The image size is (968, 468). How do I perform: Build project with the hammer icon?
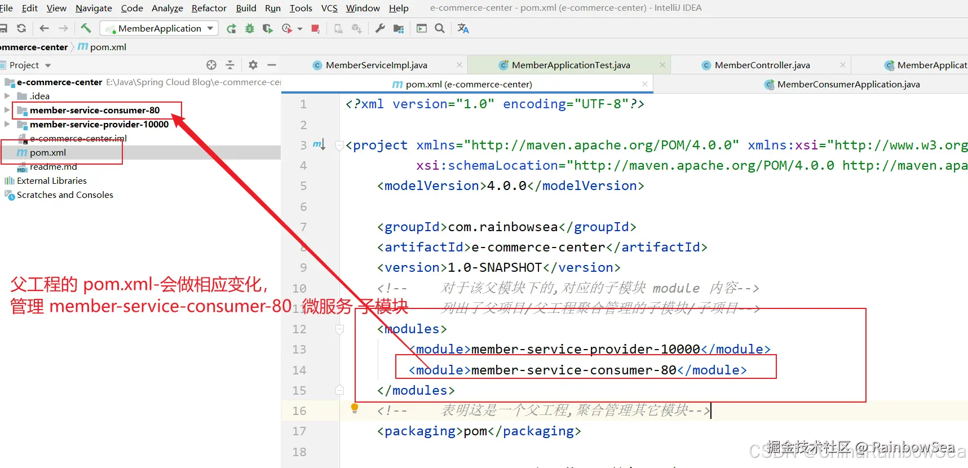86,28
